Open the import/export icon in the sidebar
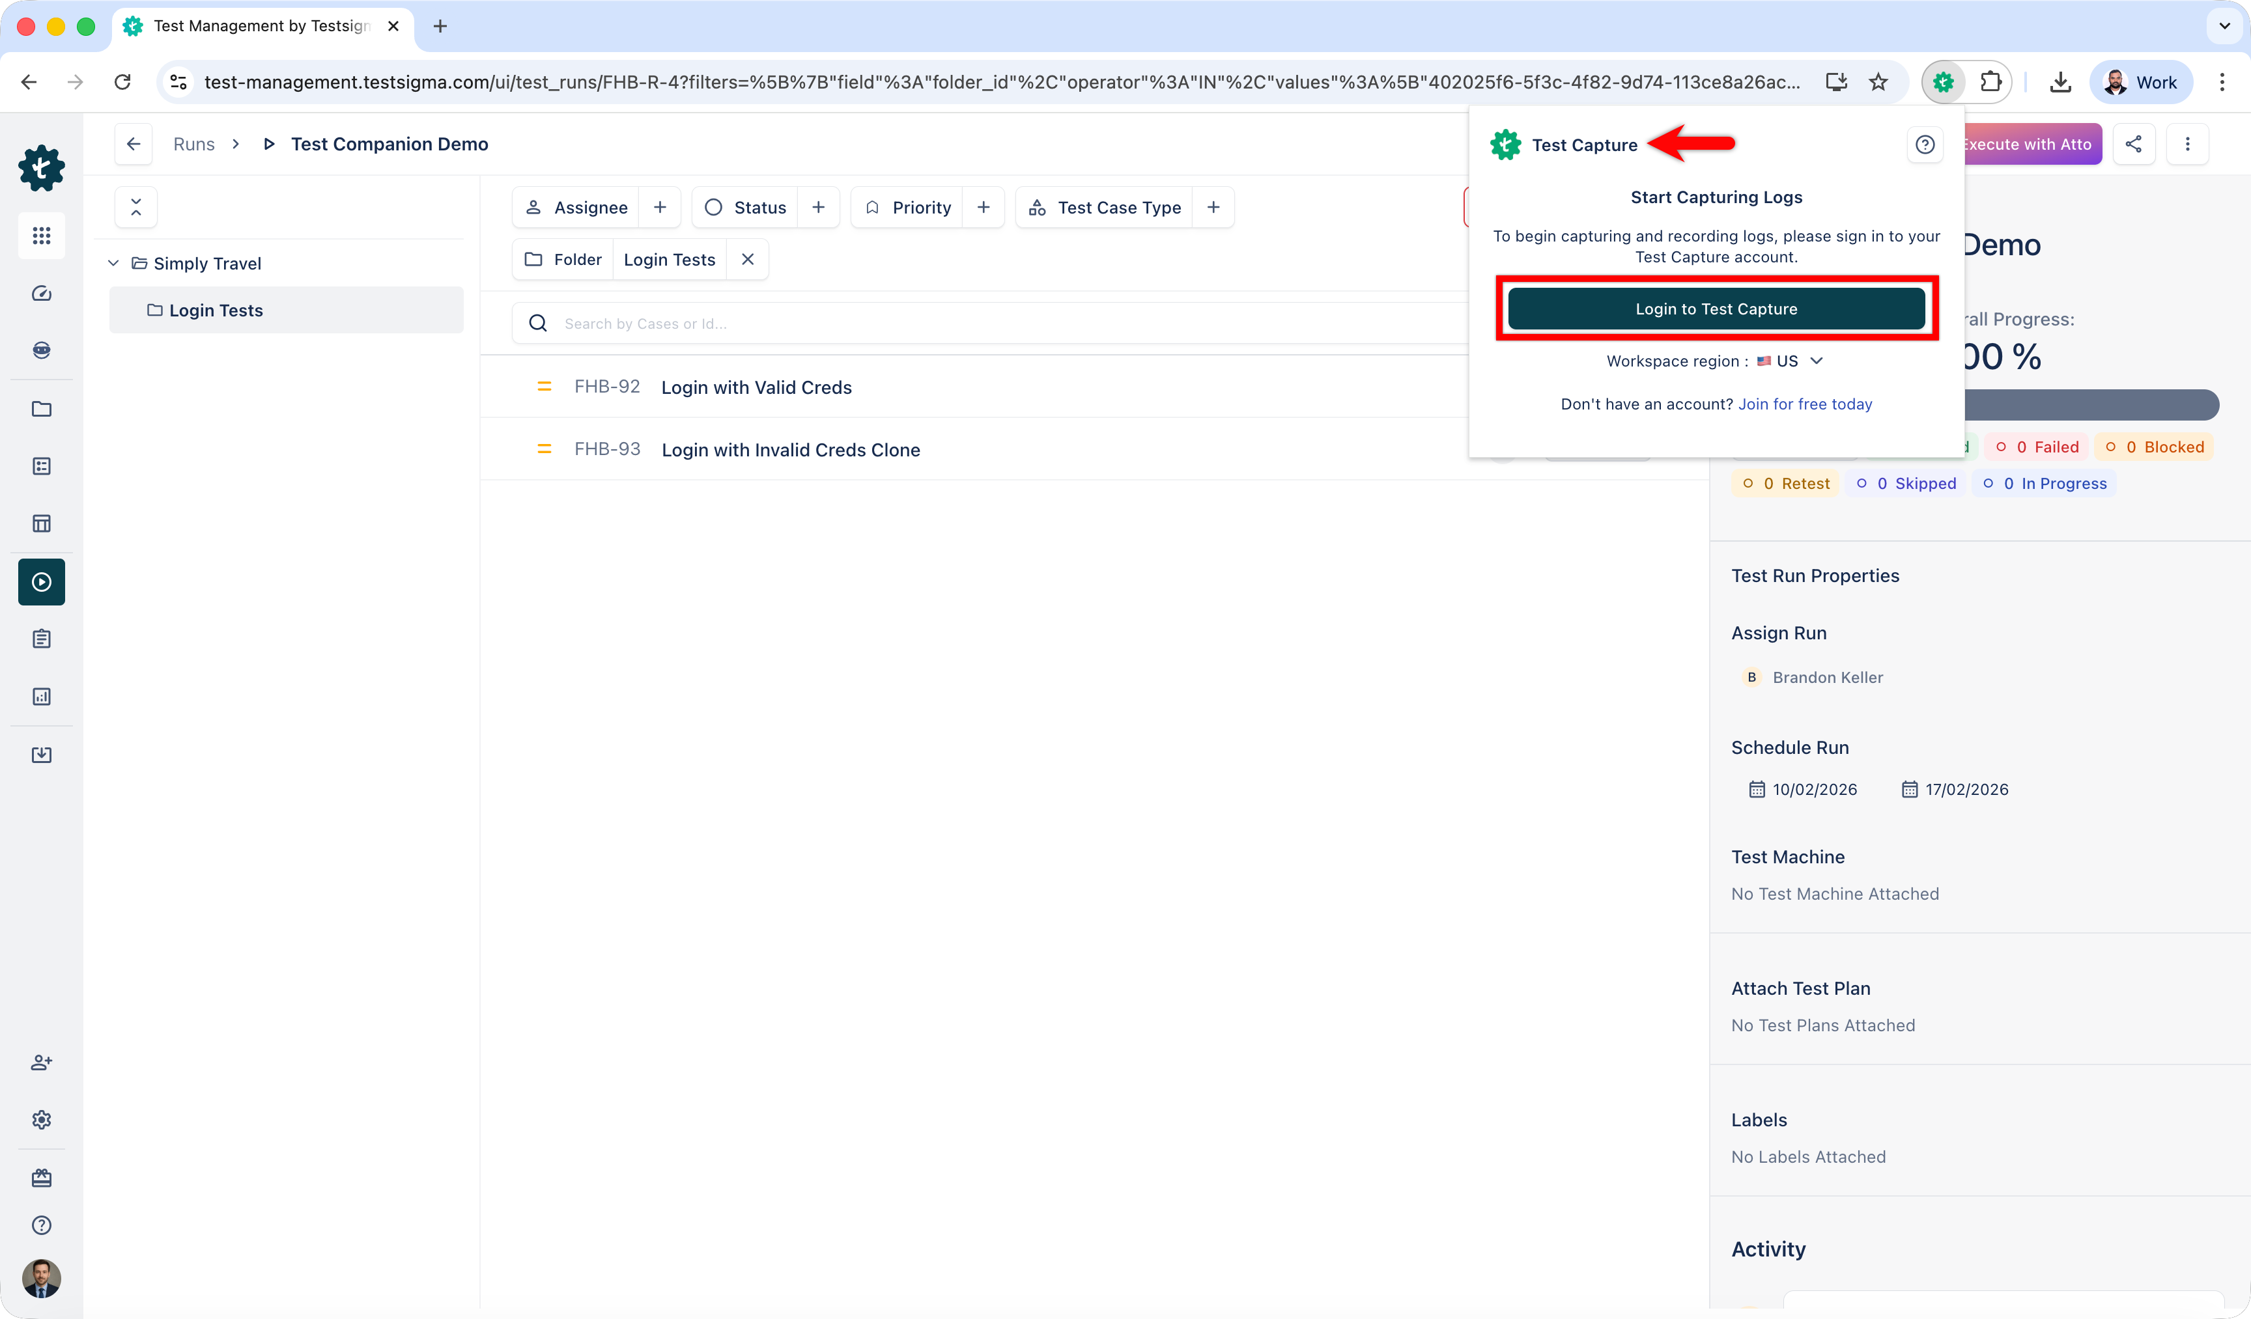 pos(41,755)
